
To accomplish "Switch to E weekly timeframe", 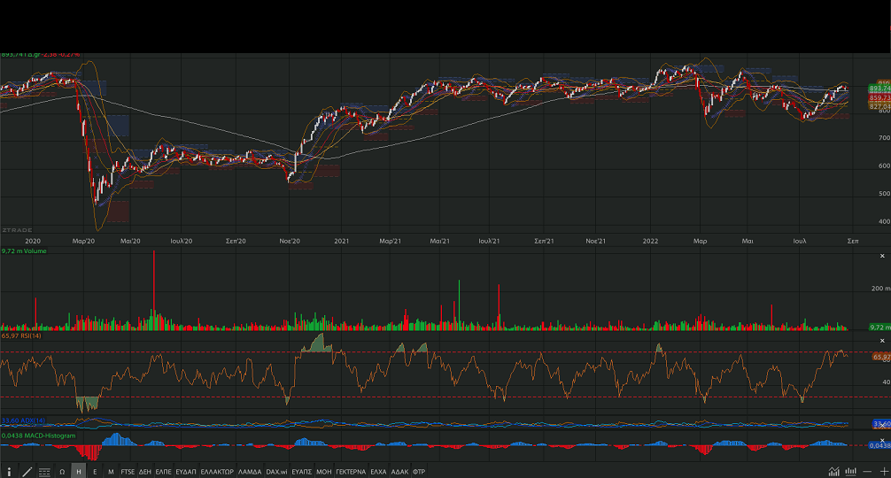I will pyautogui.click(x=95, y=472).
